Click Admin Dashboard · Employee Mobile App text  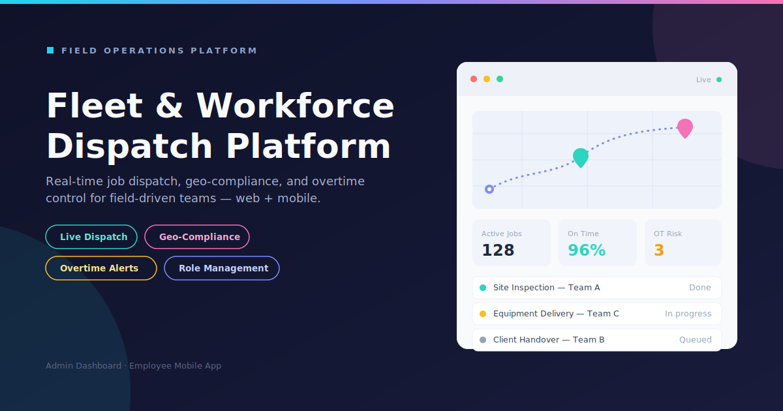[133, 366]
